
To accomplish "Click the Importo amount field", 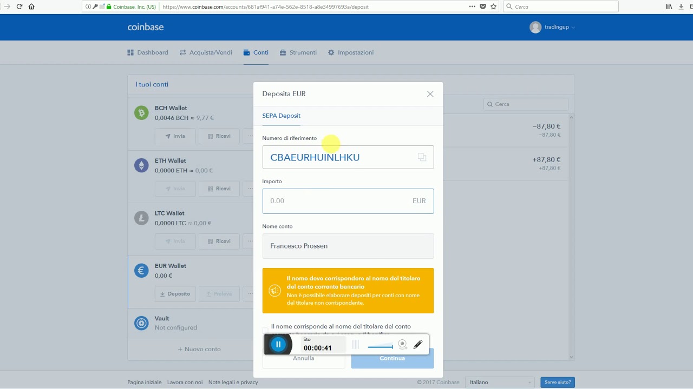I will (348, 201).
